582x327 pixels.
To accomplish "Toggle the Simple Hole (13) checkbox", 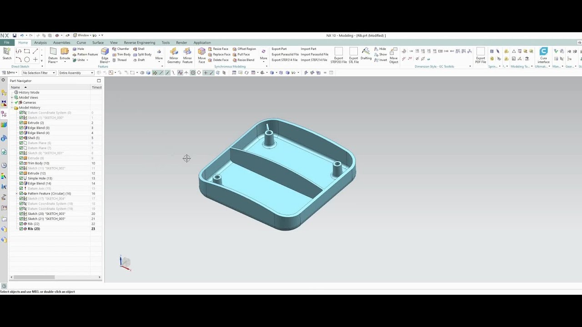I will tap(21, 178).
